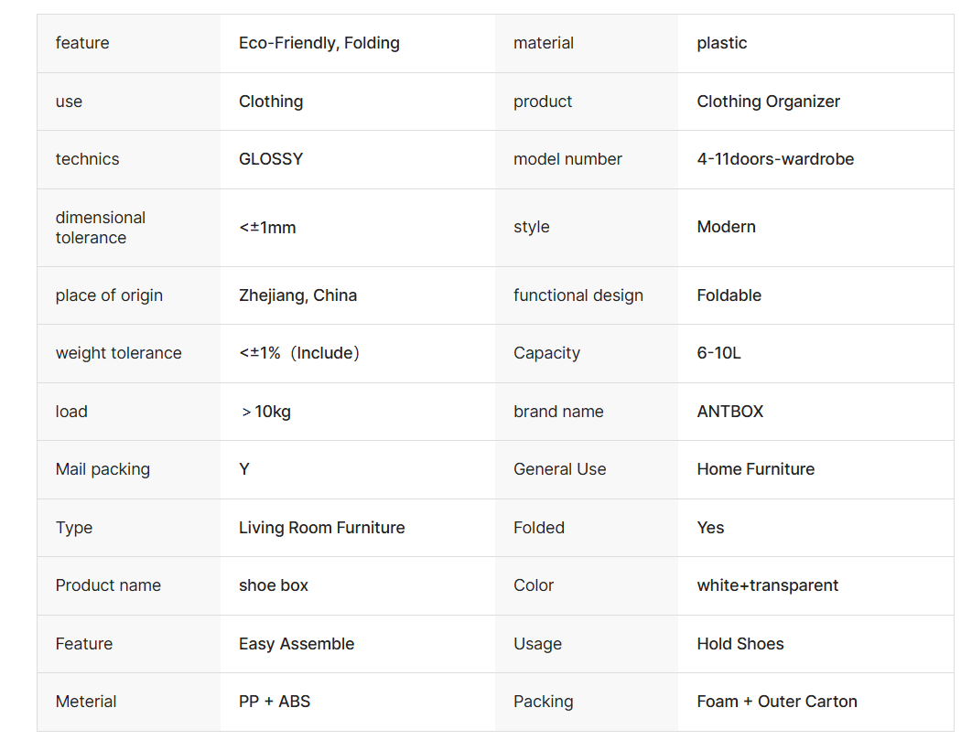The height and width of the screenshot is (740, 961).
Task: Click the 'Living Room Furniture' type value
Action: (322, 528)
